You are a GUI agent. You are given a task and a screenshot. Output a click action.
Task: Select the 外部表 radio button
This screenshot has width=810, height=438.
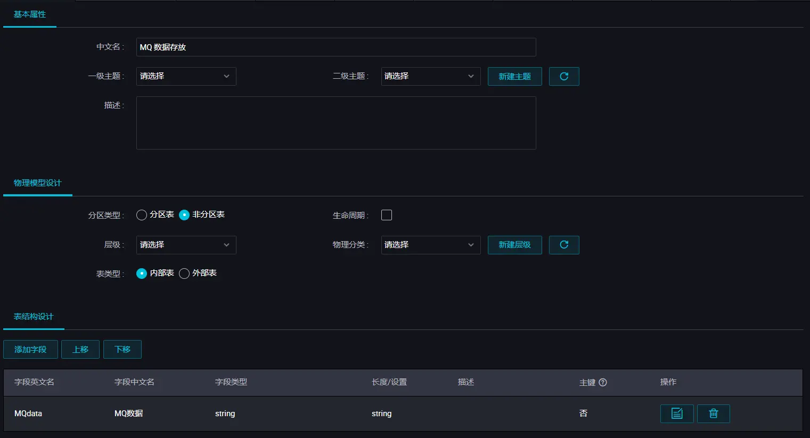(x=184, y=273)
